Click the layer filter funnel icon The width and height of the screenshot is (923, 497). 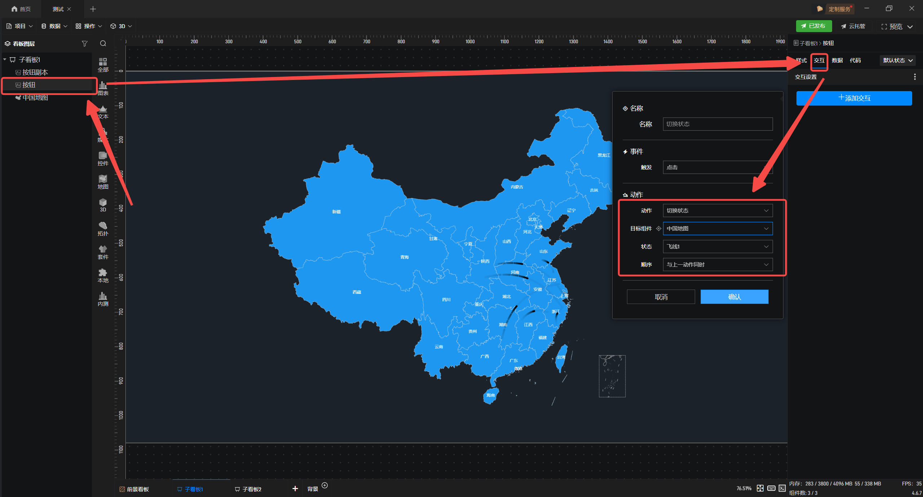point(84,44)
